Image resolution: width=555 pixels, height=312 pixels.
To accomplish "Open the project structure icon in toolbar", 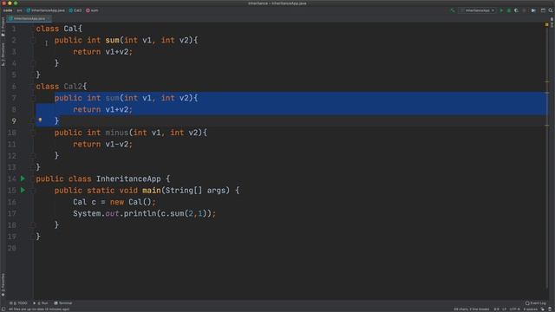I will 543,10.
